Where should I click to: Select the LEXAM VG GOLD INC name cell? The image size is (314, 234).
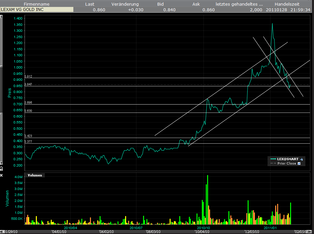pyautogui.click(x=37, y=10)
